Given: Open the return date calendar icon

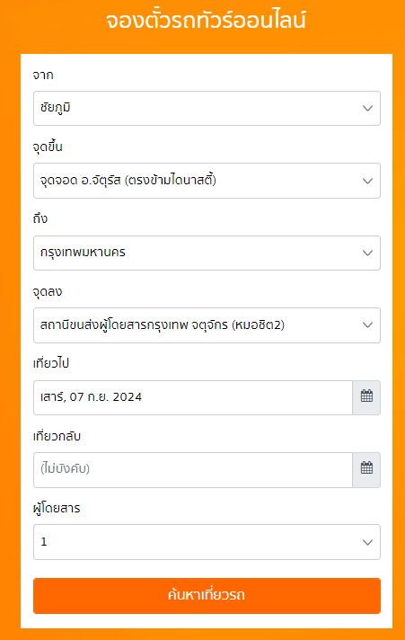Looking at the screenshot, I should (366, 470).
